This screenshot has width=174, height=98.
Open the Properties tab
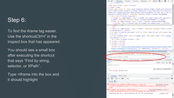(159, 60)
